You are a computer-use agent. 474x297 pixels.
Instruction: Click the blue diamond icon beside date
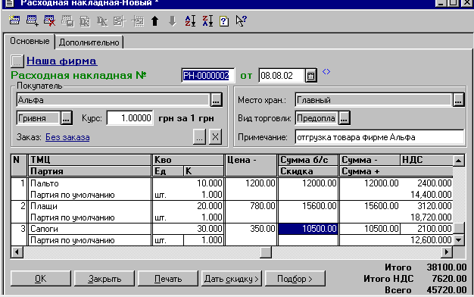click(326, 72)
